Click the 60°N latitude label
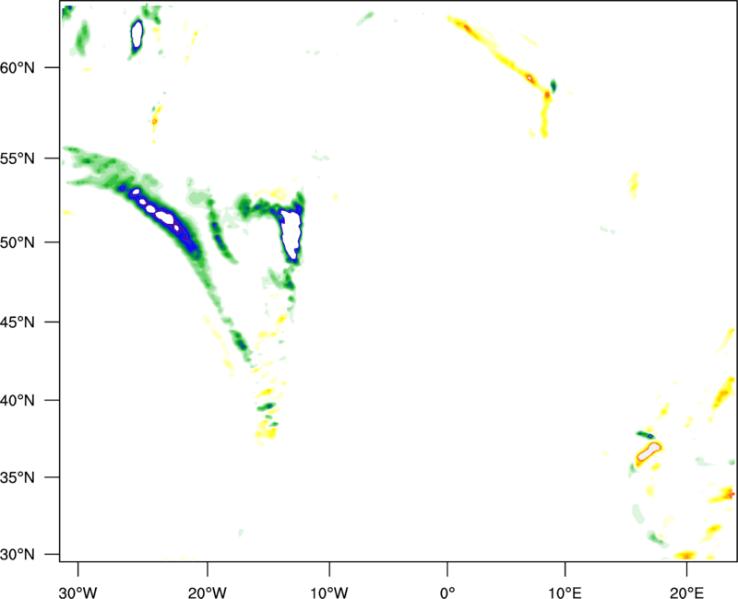The image size is (738, 599). pos(18,68)
